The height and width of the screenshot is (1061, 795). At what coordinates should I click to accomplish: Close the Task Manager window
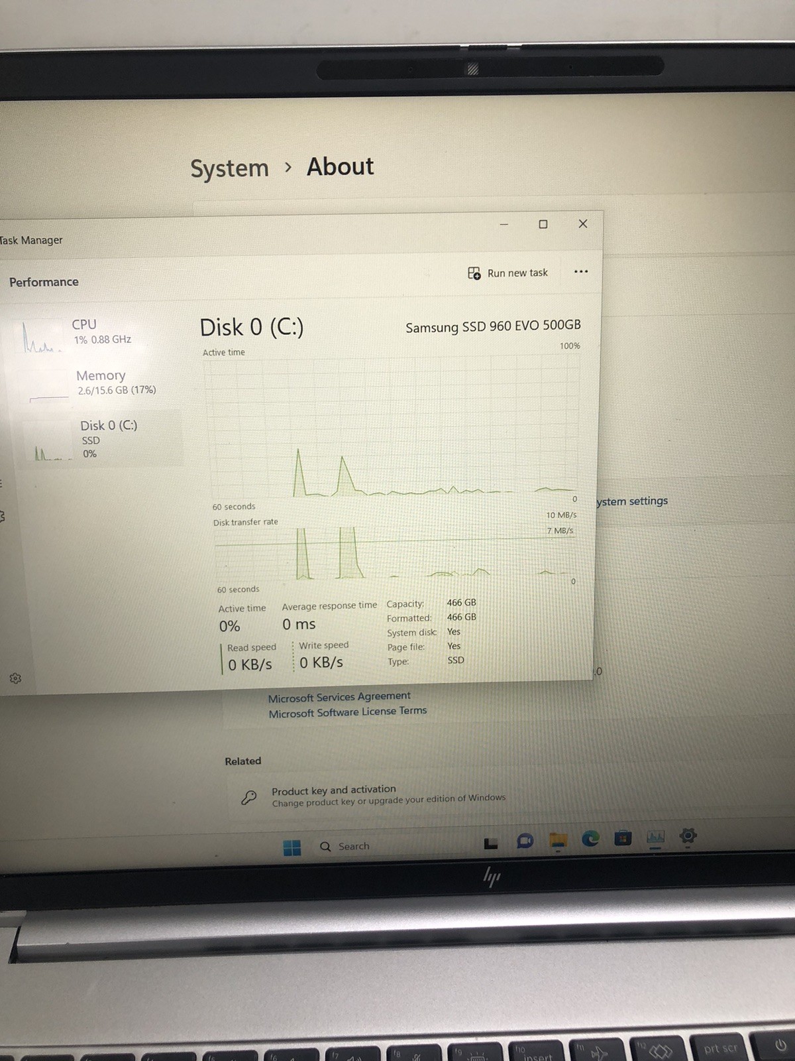(x=583, y=223)
